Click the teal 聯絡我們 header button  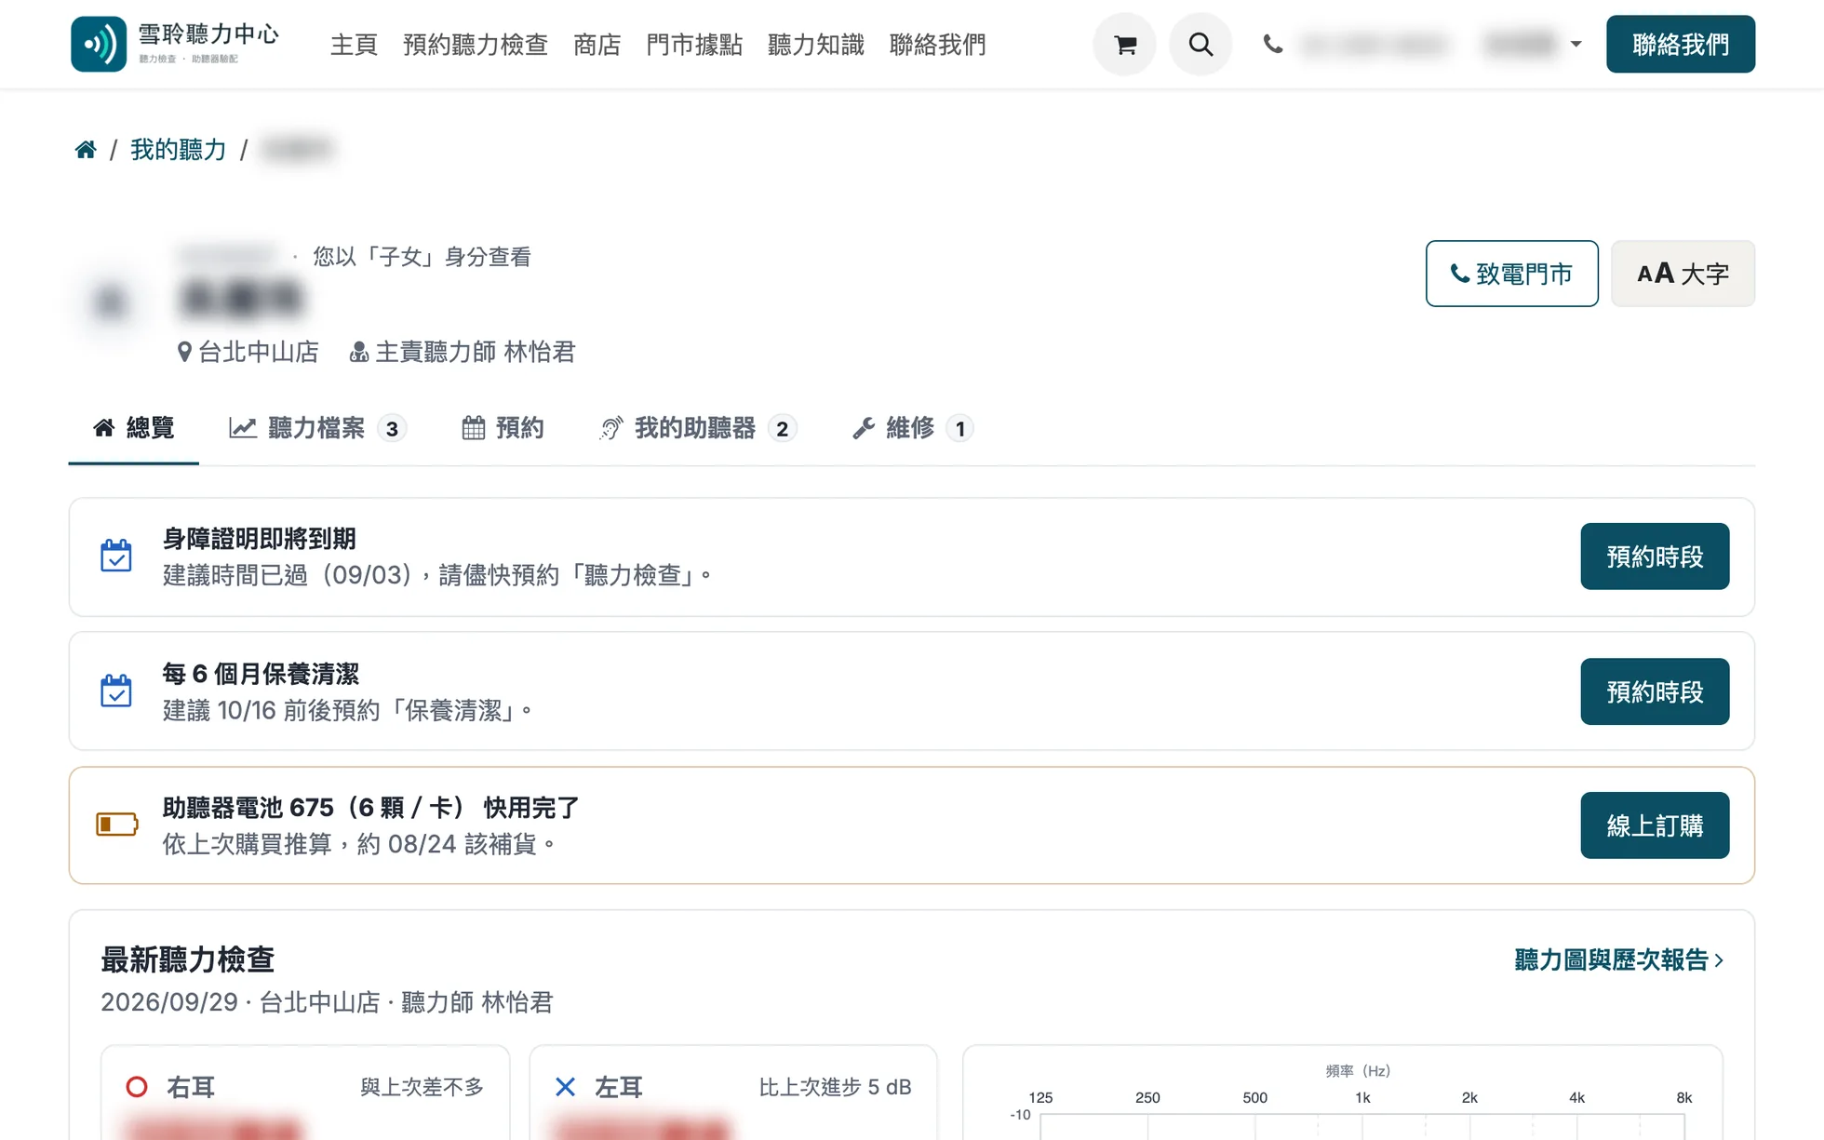click(1681, 44)
